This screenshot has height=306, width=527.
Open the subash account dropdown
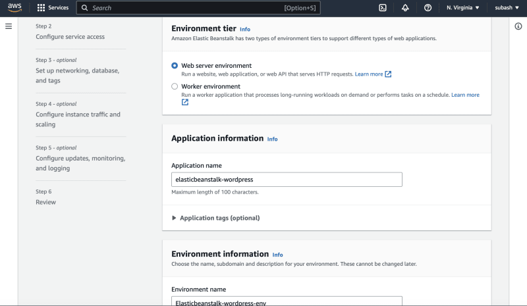tap(507, 8)
